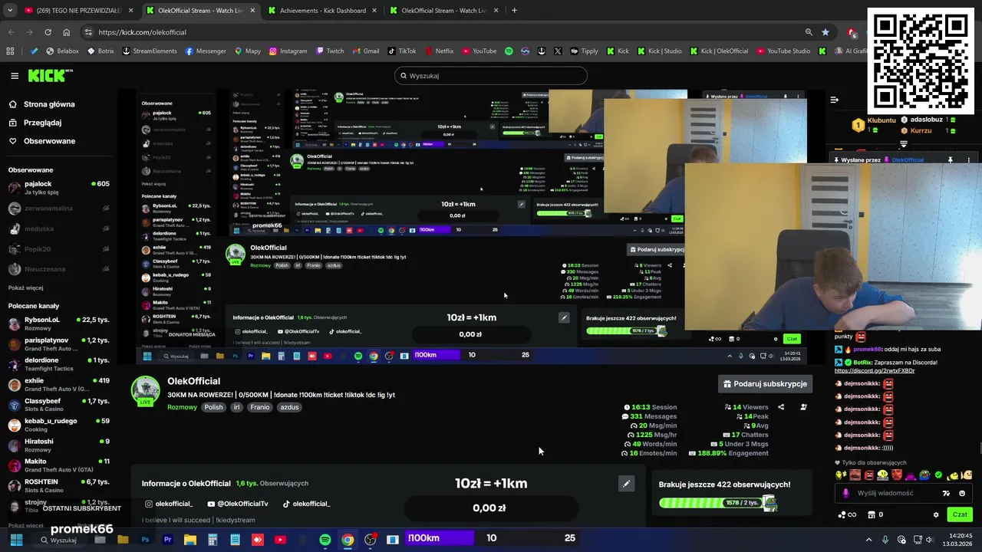
Task: Open the Netflix bookmark
Action: 438,51
